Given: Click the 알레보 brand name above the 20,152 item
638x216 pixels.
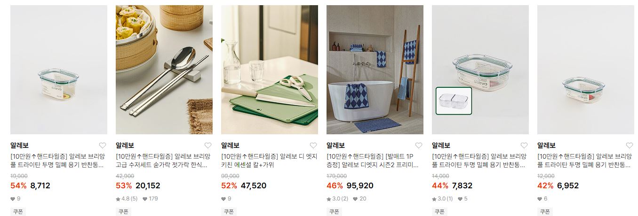Looking at the screenshot, I should point(125,146).
